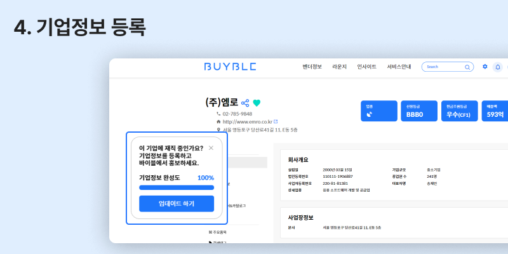Open the 인사이트 menu
Viewport: 508px width, 254px height.
(x=366, y=67)
